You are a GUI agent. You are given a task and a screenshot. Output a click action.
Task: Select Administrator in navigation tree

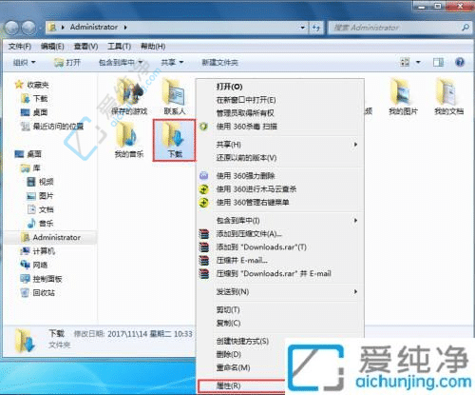[50, 237]
